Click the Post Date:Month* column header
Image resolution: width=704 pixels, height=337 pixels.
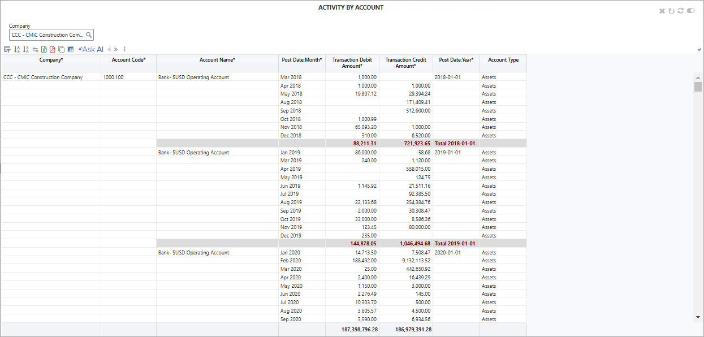pos(301,63)
